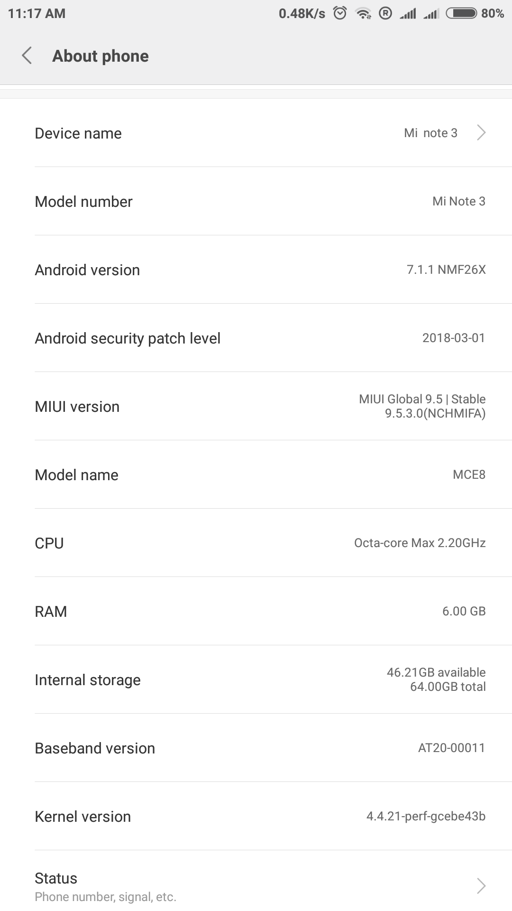The height and width of the screenshot is (911, 512).
Task: Tap the CPU row
Action: pos(256,543)
